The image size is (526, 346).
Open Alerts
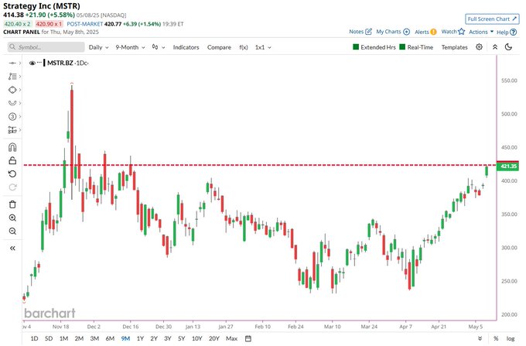pyautogui.click(x=425, y=32)
